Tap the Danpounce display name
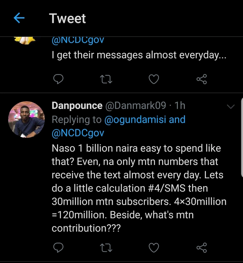This screenshot has height=263, width=243. [x=77, y=106]
